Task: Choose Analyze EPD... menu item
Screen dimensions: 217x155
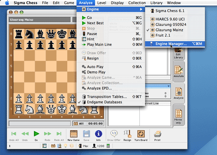Action: pyautogui.click(x=111, y=88)
